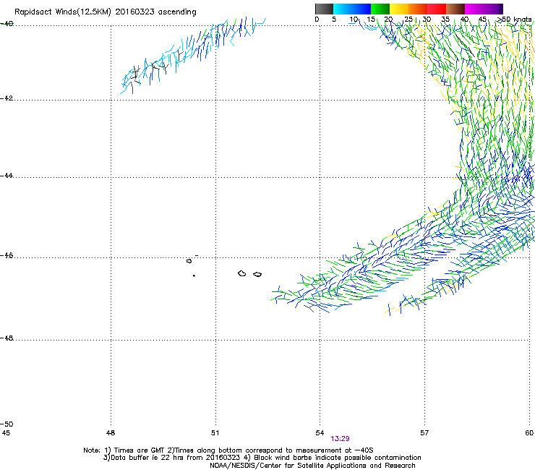Click the gray 0-5 knots legend swatch
Viewport: 535px width, 470px height.
324,9
